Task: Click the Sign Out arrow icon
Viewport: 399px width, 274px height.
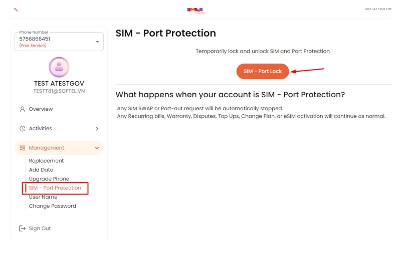Action: coord(22,228)
